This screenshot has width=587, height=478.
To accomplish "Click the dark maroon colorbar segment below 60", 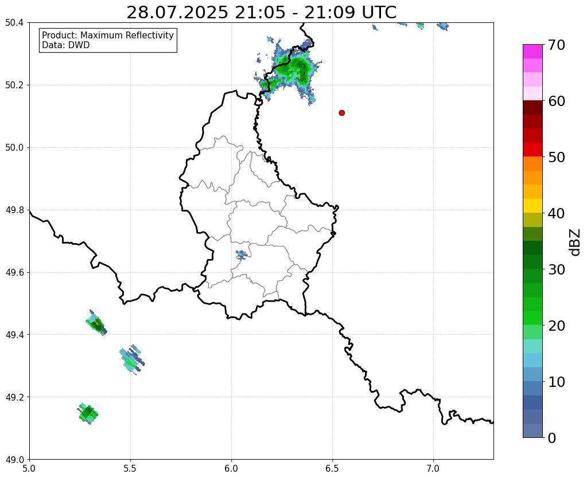I will pyautogui.click(x=532, y=108).
